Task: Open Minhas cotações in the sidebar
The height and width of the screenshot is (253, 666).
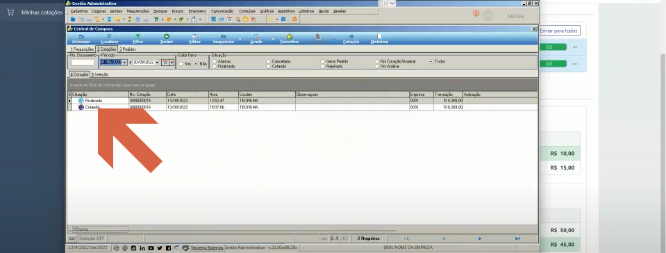Action: coord(42,13)
